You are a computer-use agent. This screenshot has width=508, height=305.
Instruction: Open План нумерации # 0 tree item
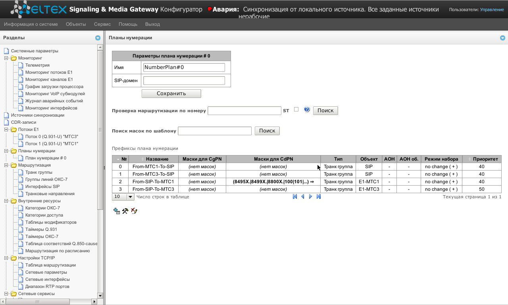click(x=46, y=158)
